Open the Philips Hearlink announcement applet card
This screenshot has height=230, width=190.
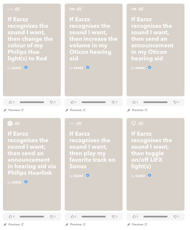[32, 164]
